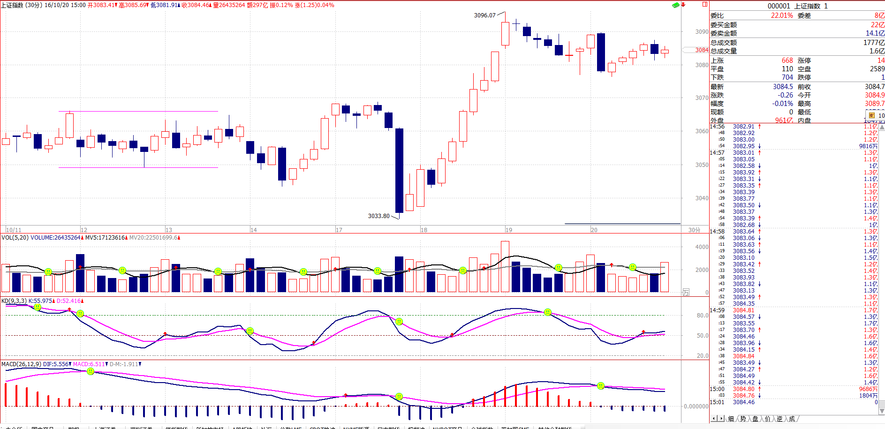885x429 pixels.
Task: Click the red down-arrow anchor icon at top
Action: 683,5
